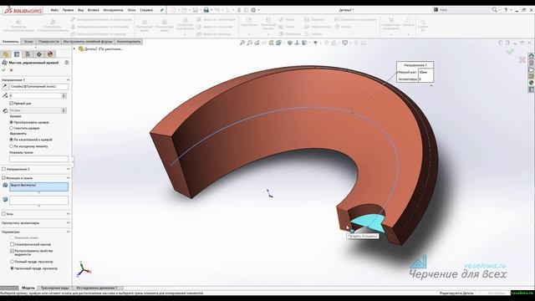
Task: Open the DisplayManager tab icon
Action: coord(50,54)
